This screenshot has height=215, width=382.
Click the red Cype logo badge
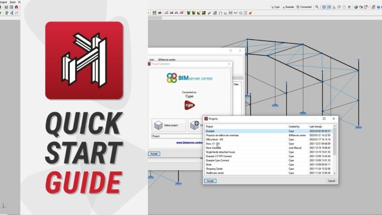[190, 105]
